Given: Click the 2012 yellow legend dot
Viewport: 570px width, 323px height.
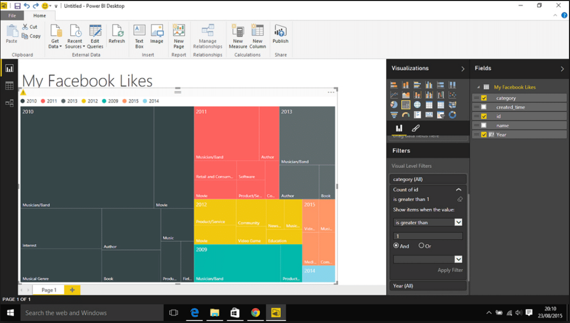Looking at the screenshot, I should coord(84,101).
